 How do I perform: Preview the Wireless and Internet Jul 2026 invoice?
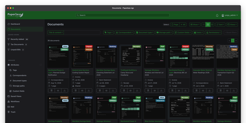coord(155,90)
